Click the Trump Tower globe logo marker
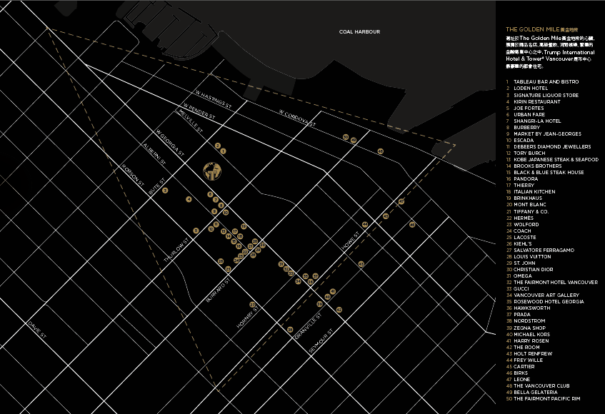This screenshot has width=605, height=414. click(x=212, y=171)
